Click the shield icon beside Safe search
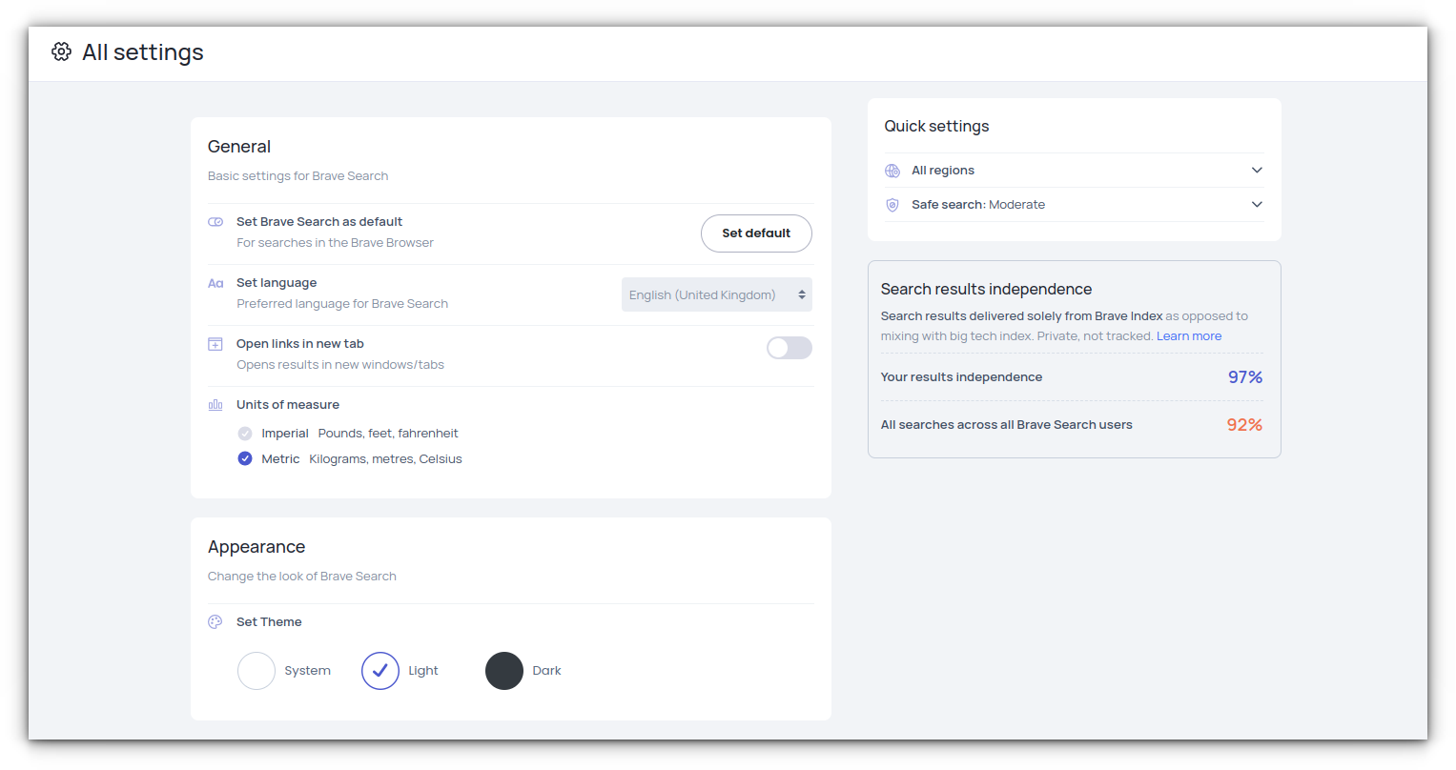This screenshot has width=1456, height=770. coord(892,205)
